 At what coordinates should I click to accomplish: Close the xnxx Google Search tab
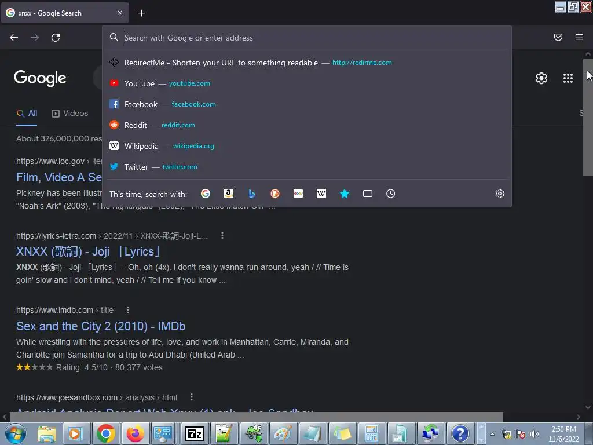(119, 13)
